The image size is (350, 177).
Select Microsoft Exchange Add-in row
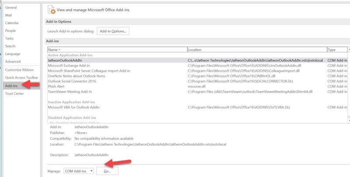(x=198, y=66)
